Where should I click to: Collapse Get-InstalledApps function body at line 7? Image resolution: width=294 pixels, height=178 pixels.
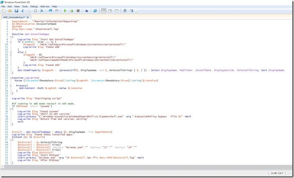click(x=11, y=37)
